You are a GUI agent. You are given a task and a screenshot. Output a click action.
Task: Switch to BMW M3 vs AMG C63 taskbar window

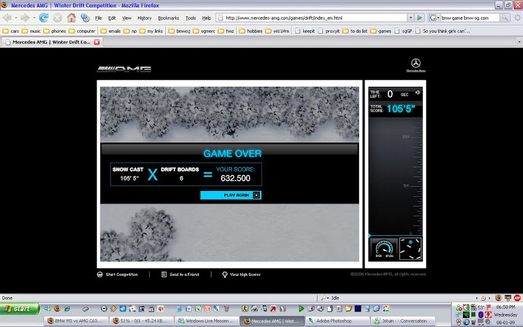pos(76,321)
